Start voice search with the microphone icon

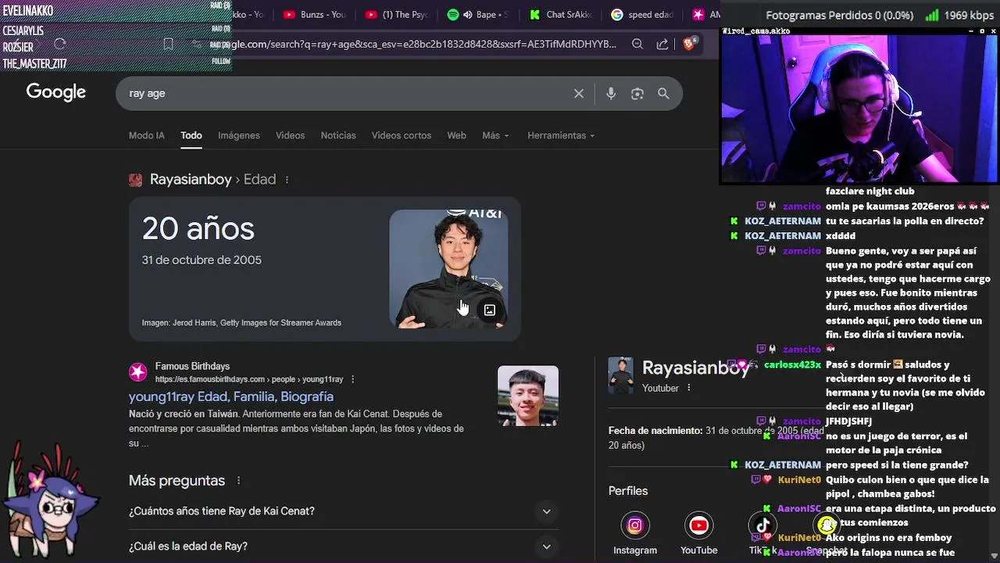tap(611, 94)
